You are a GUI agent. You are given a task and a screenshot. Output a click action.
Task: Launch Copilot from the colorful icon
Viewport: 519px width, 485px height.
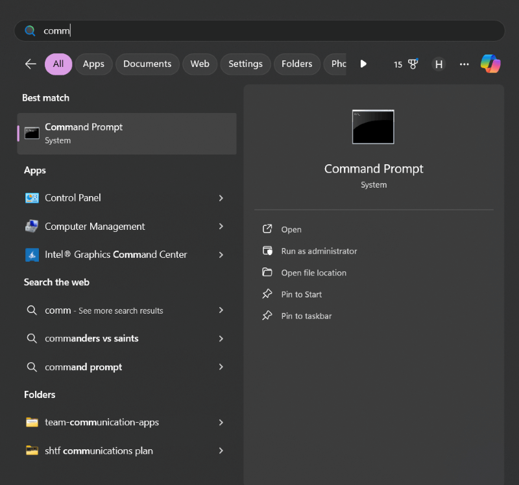click(x=490, y=64)
